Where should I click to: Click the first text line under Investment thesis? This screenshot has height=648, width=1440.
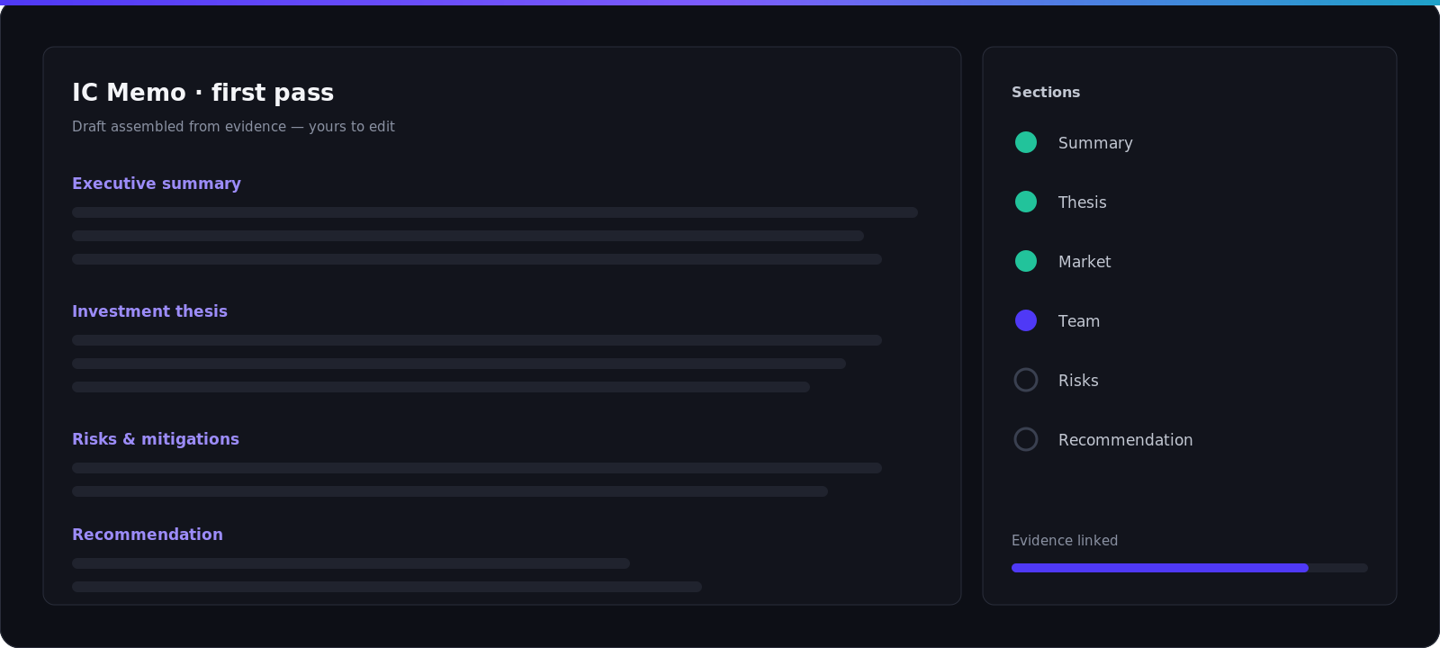coord(477,340)
